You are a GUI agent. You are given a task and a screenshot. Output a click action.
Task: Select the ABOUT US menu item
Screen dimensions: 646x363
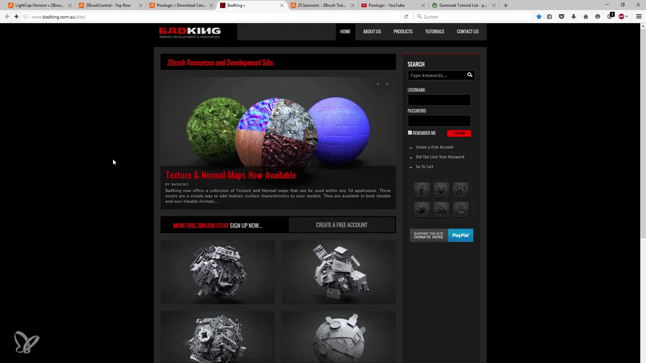pyautogui.click(x=372, y=32)
